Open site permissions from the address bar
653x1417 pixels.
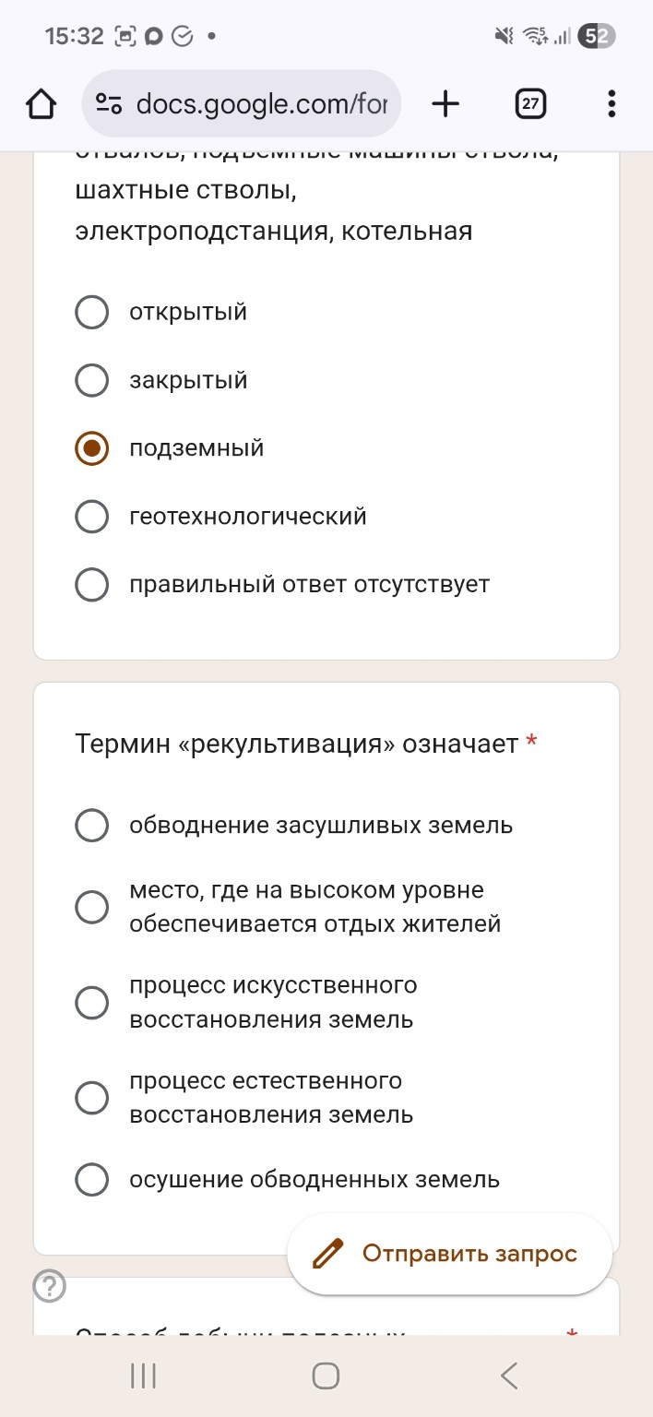pos(108,103)
